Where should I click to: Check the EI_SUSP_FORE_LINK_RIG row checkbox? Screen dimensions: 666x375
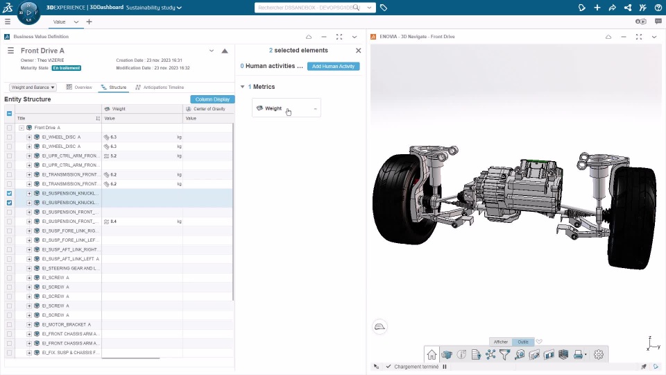pos(9,231)
